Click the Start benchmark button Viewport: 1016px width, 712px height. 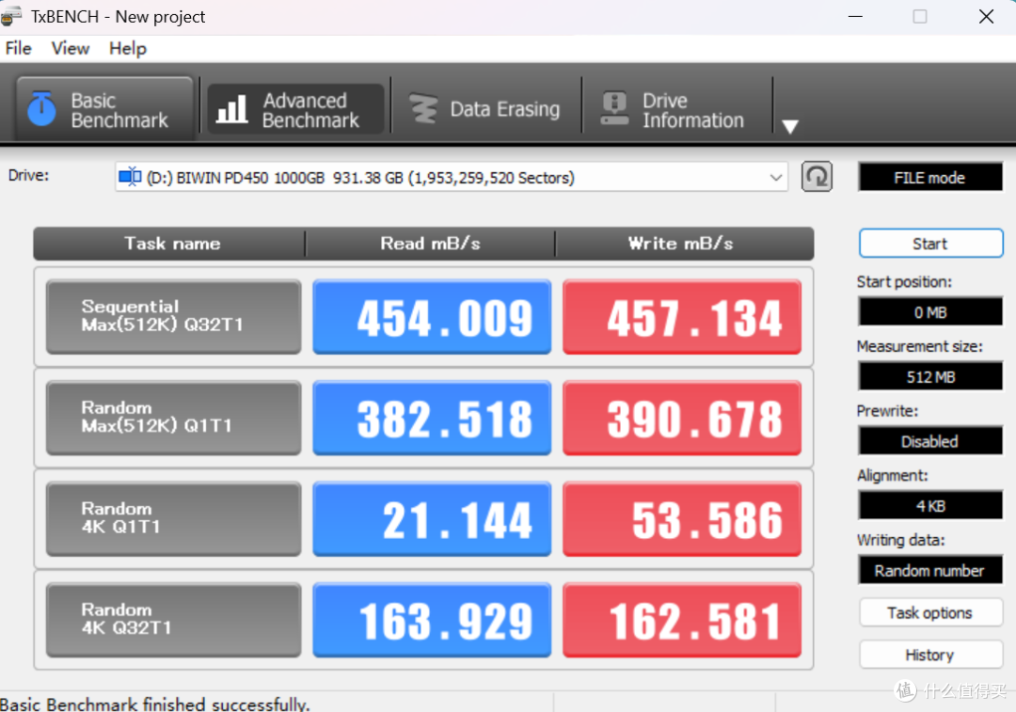coord(931,244)
